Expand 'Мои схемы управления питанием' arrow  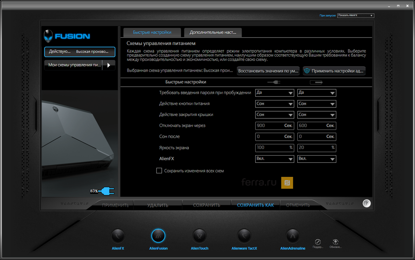[x=109, y=65]
